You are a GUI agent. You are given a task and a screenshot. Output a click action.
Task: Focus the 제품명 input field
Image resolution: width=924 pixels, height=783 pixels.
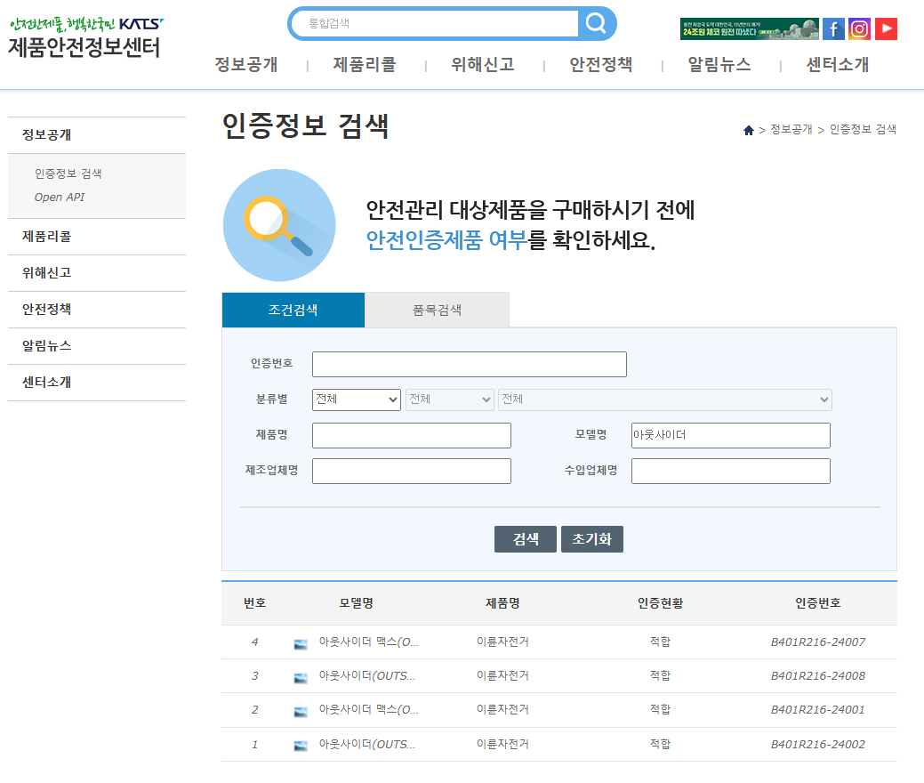(412, 435)
